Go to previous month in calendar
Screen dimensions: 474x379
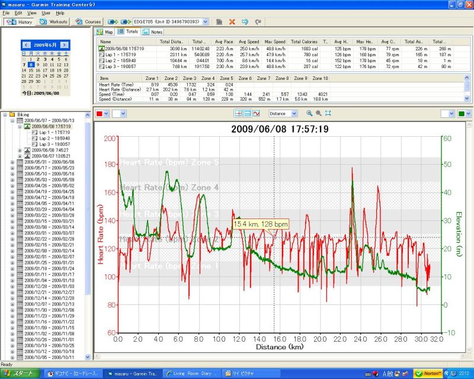click(26, 45)
